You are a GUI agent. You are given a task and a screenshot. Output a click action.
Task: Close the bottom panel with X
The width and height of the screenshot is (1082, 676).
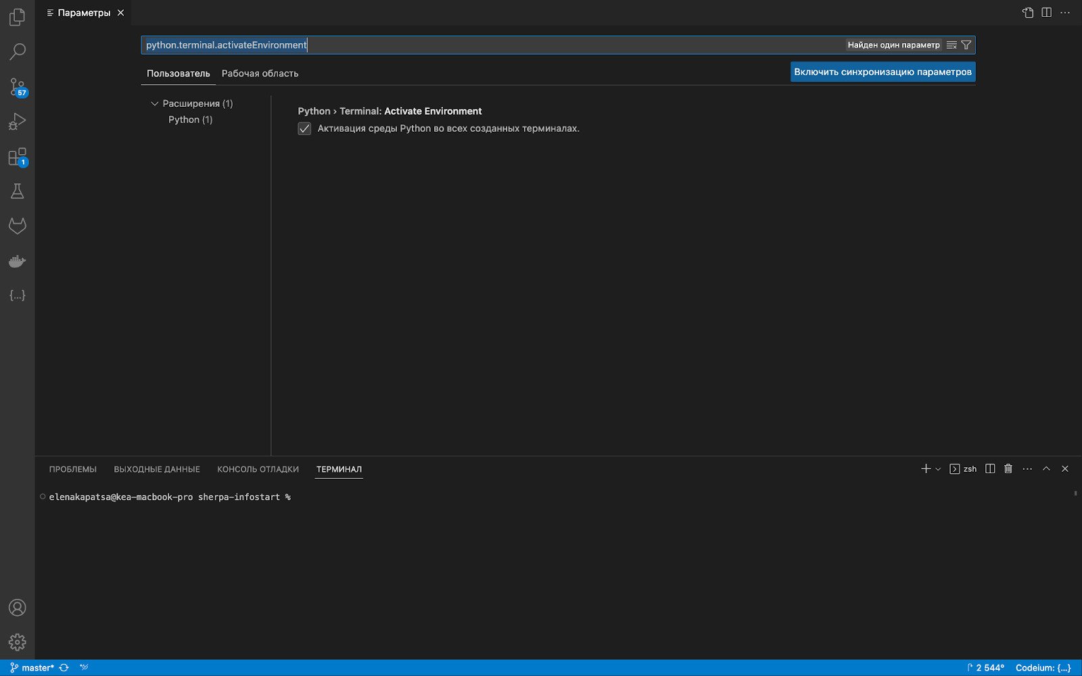(1065, 468)
